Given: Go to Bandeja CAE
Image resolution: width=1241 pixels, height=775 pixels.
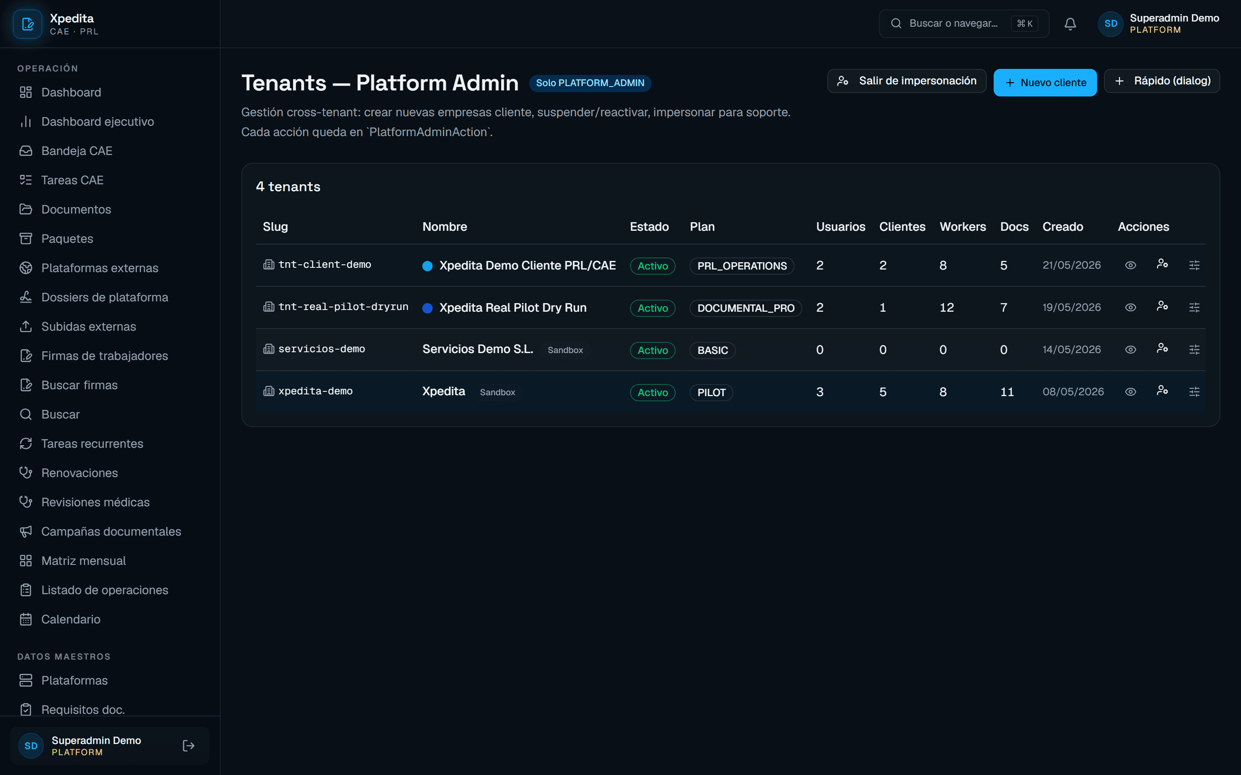Looking at the screenshot, I should coord(110,151).
